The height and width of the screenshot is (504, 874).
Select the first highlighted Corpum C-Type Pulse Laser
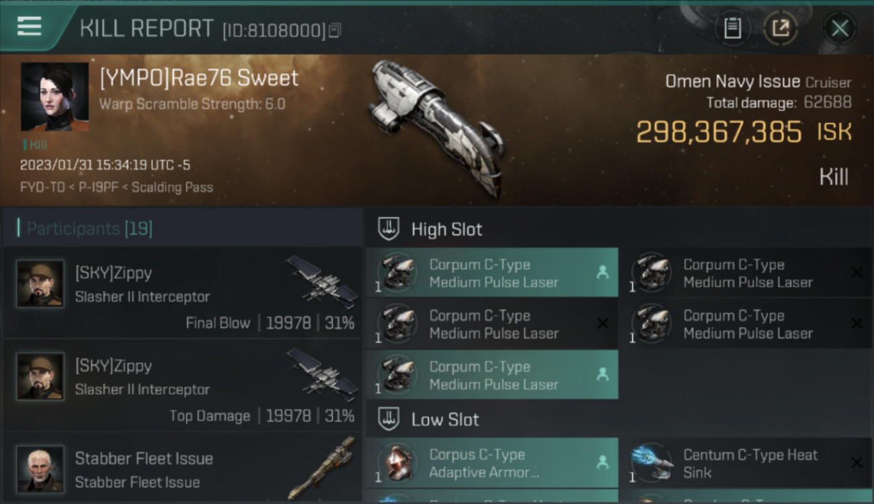point(492,273)
